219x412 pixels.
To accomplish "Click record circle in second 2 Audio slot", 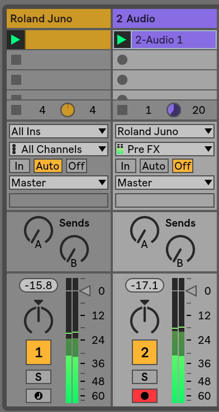I will (x=122, y=60).
